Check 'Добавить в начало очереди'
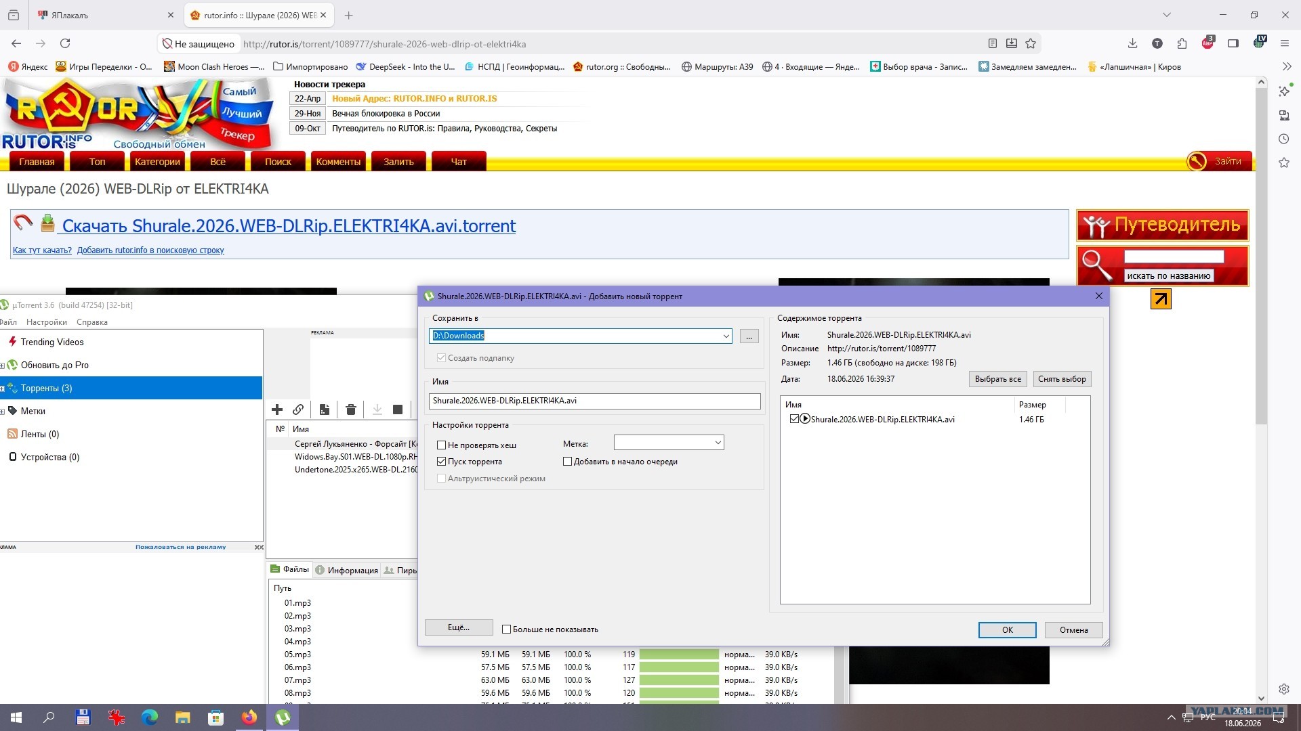Image resolution: width=1301 pixels, height=731 pixels. 568,462
